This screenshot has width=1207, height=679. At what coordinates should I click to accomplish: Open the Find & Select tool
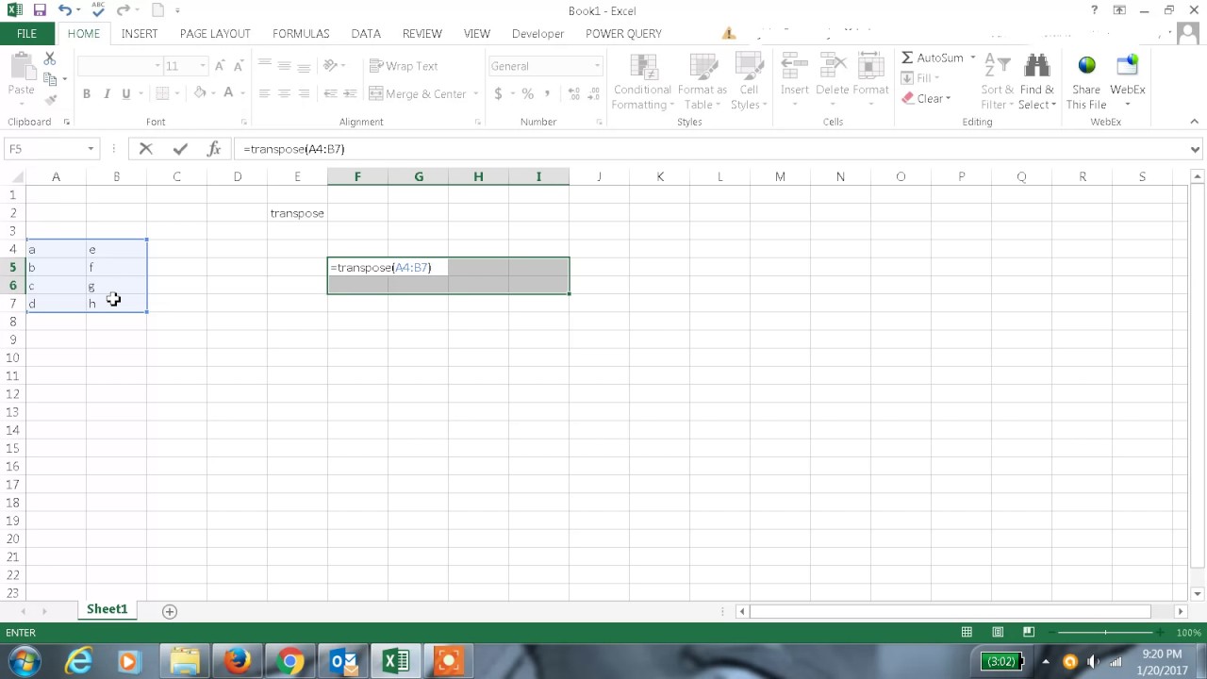(x=1037, y=82)
